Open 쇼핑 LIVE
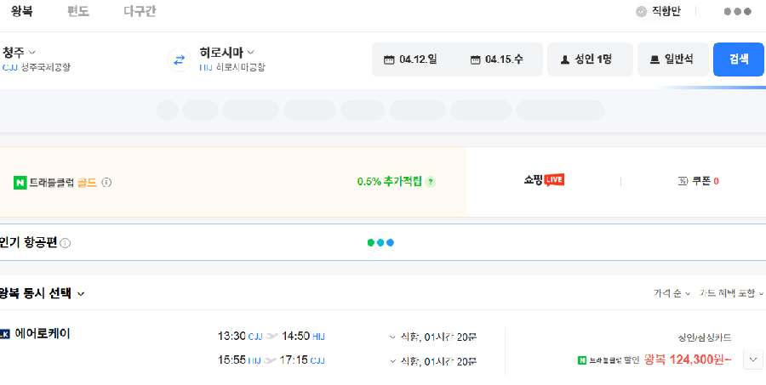 tap(544, 180)
